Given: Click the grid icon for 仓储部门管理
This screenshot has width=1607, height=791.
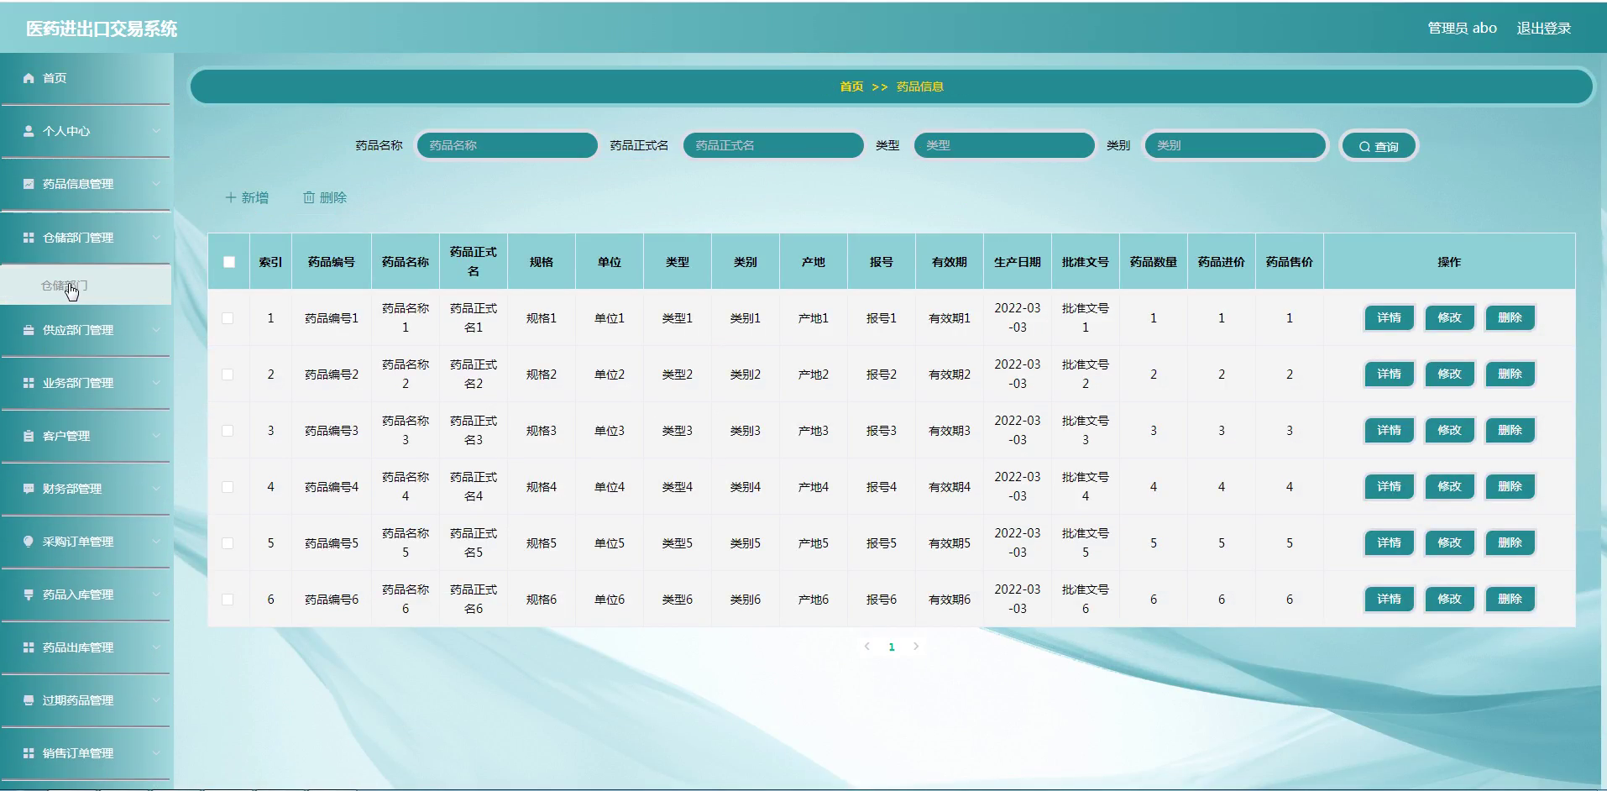Looking at the screenshot, I should click(29, 238).
